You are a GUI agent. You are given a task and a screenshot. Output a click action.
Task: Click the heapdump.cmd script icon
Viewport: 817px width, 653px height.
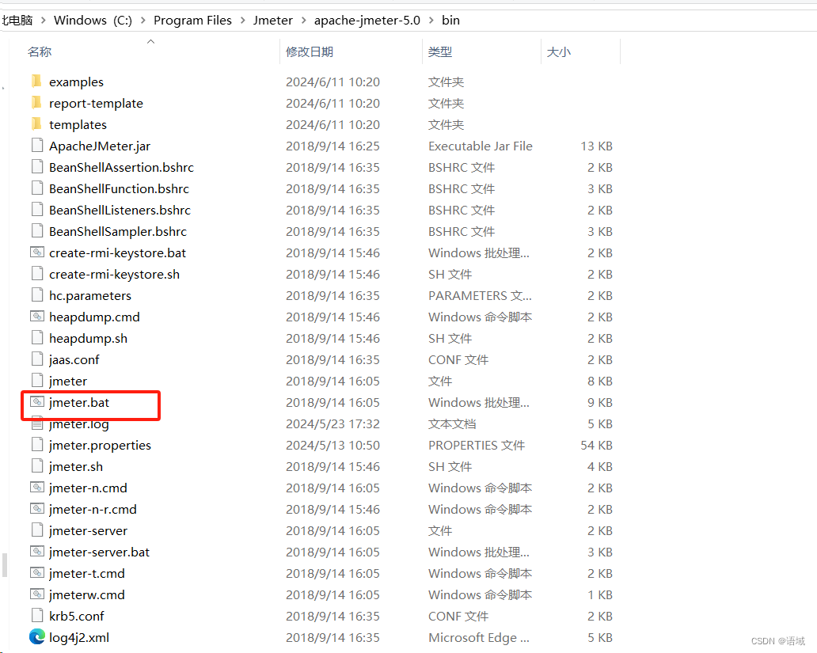pyautogui.click(x=37, y=317)
